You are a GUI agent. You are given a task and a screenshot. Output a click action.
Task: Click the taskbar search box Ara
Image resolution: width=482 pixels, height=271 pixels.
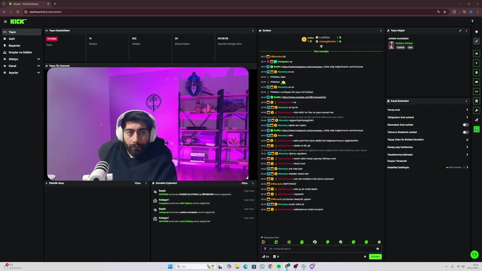[196, 266]
